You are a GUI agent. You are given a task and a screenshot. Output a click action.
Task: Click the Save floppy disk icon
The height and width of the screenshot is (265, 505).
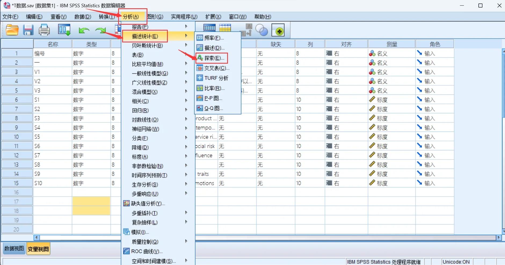[28, 30]
